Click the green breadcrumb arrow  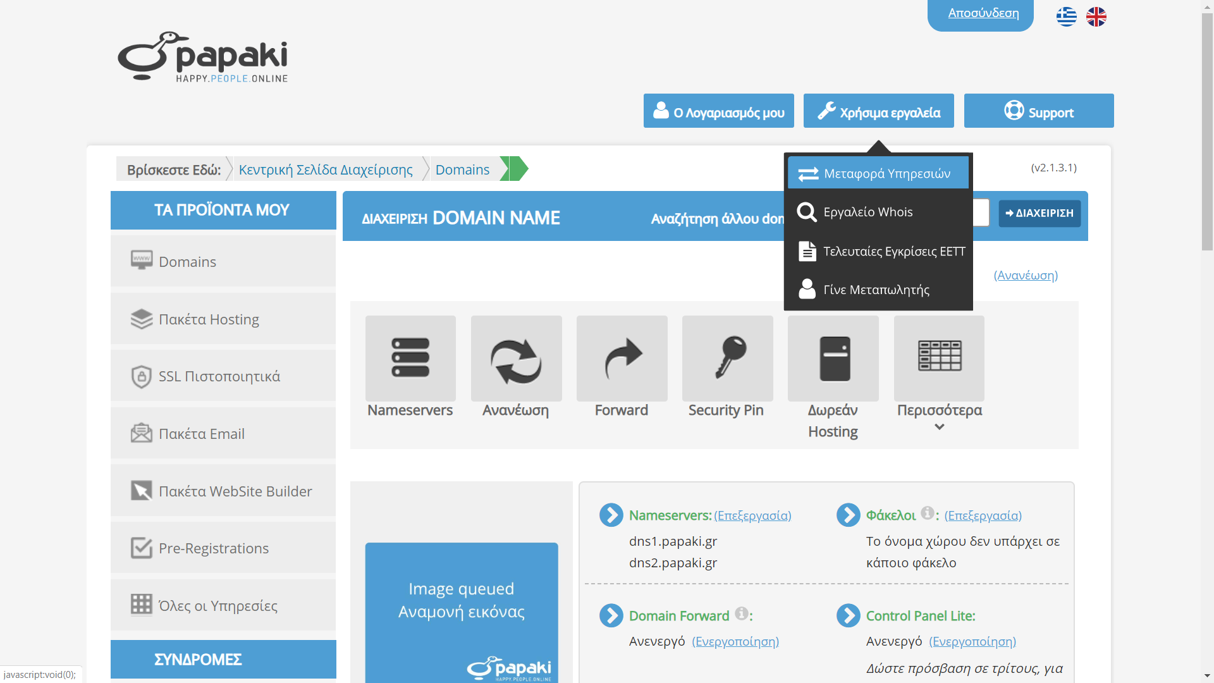click(x=514, y=169)
